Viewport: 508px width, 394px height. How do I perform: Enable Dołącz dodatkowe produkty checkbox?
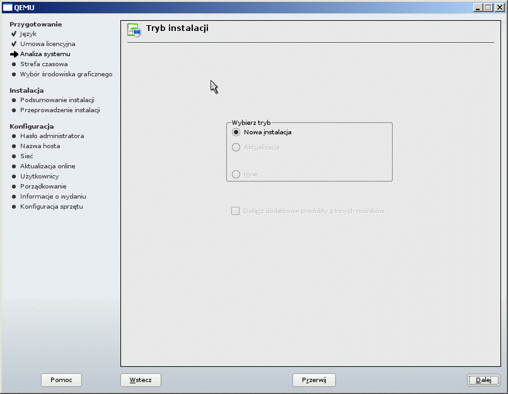[236, 211]
